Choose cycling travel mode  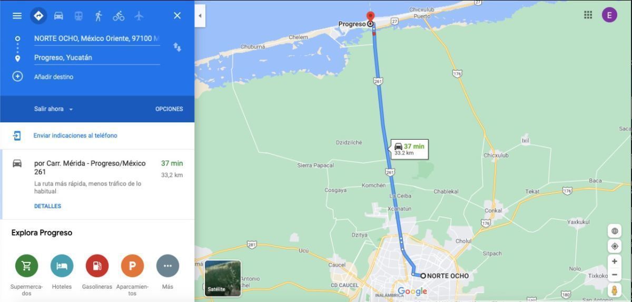(x=118, y=16)
